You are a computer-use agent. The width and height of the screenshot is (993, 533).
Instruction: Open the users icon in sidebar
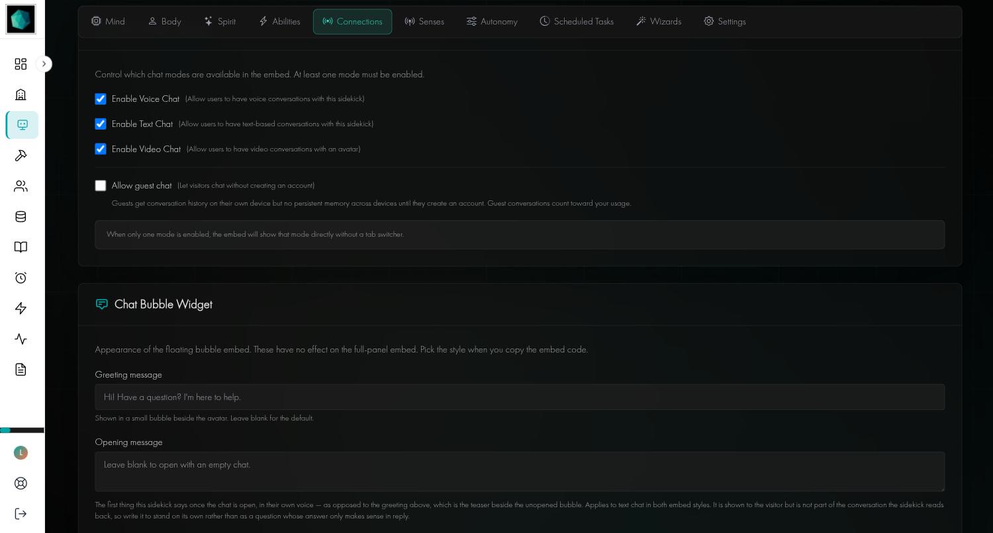[x=21, y=186]
